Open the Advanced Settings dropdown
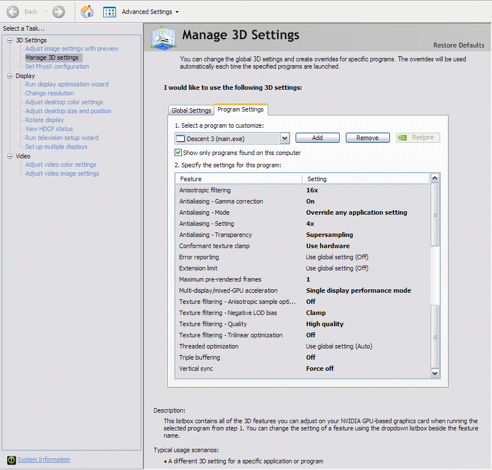Screen dimensions: 492x470 tap(177, 12)
